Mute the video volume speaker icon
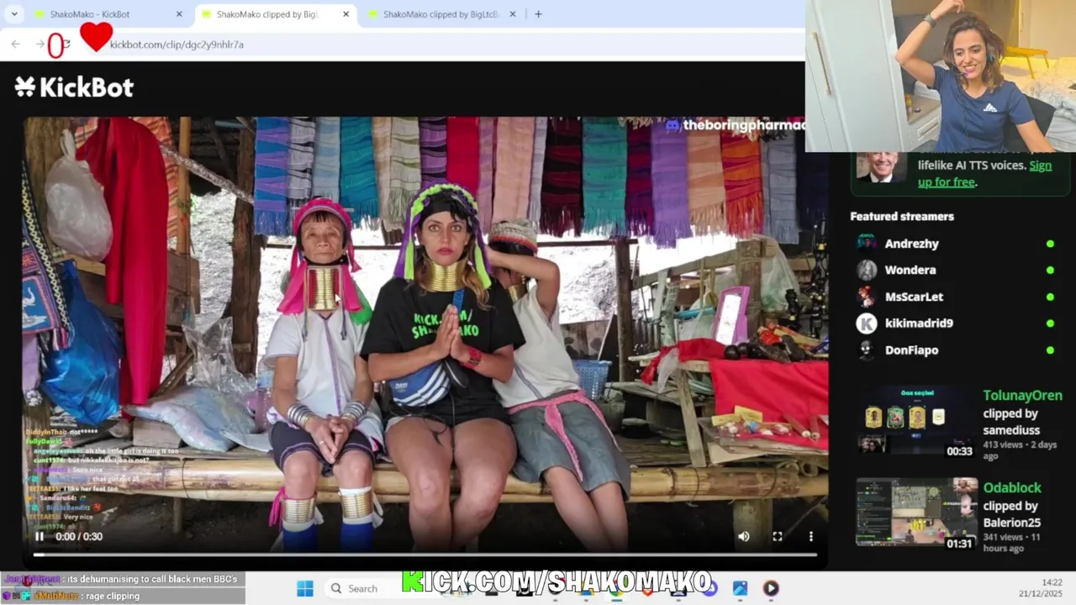 pyautogui.click(x=743, y=536)
